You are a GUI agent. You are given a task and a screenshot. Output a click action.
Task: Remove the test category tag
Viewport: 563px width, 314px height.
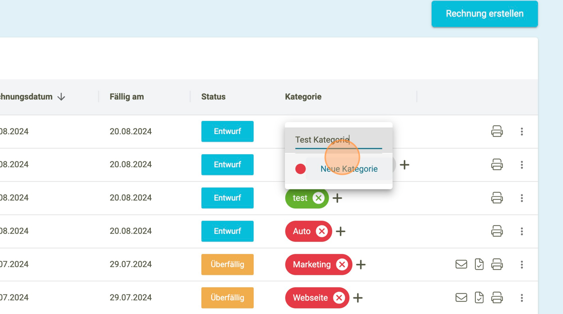318,198
